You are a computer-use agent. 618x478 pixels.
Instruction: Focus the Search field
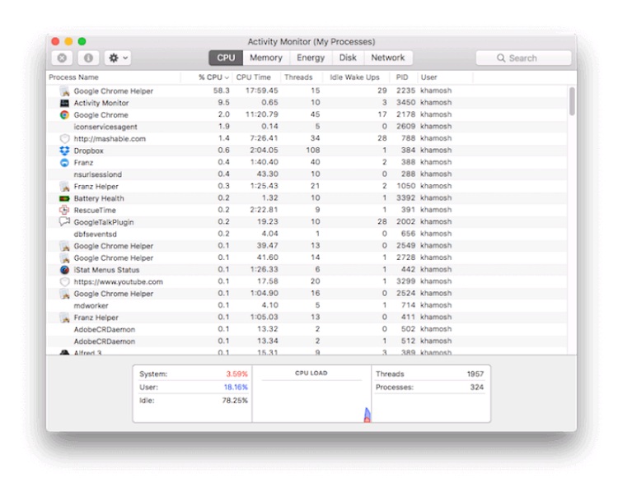pos(523,58)
